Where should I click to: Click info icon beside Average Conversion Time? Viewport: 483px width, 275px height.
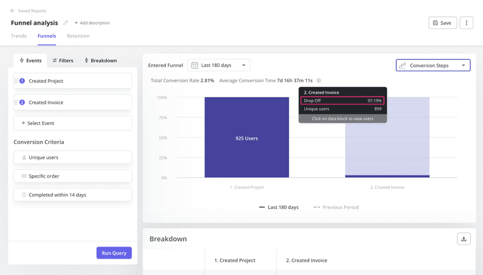click(x=319, y=80)
